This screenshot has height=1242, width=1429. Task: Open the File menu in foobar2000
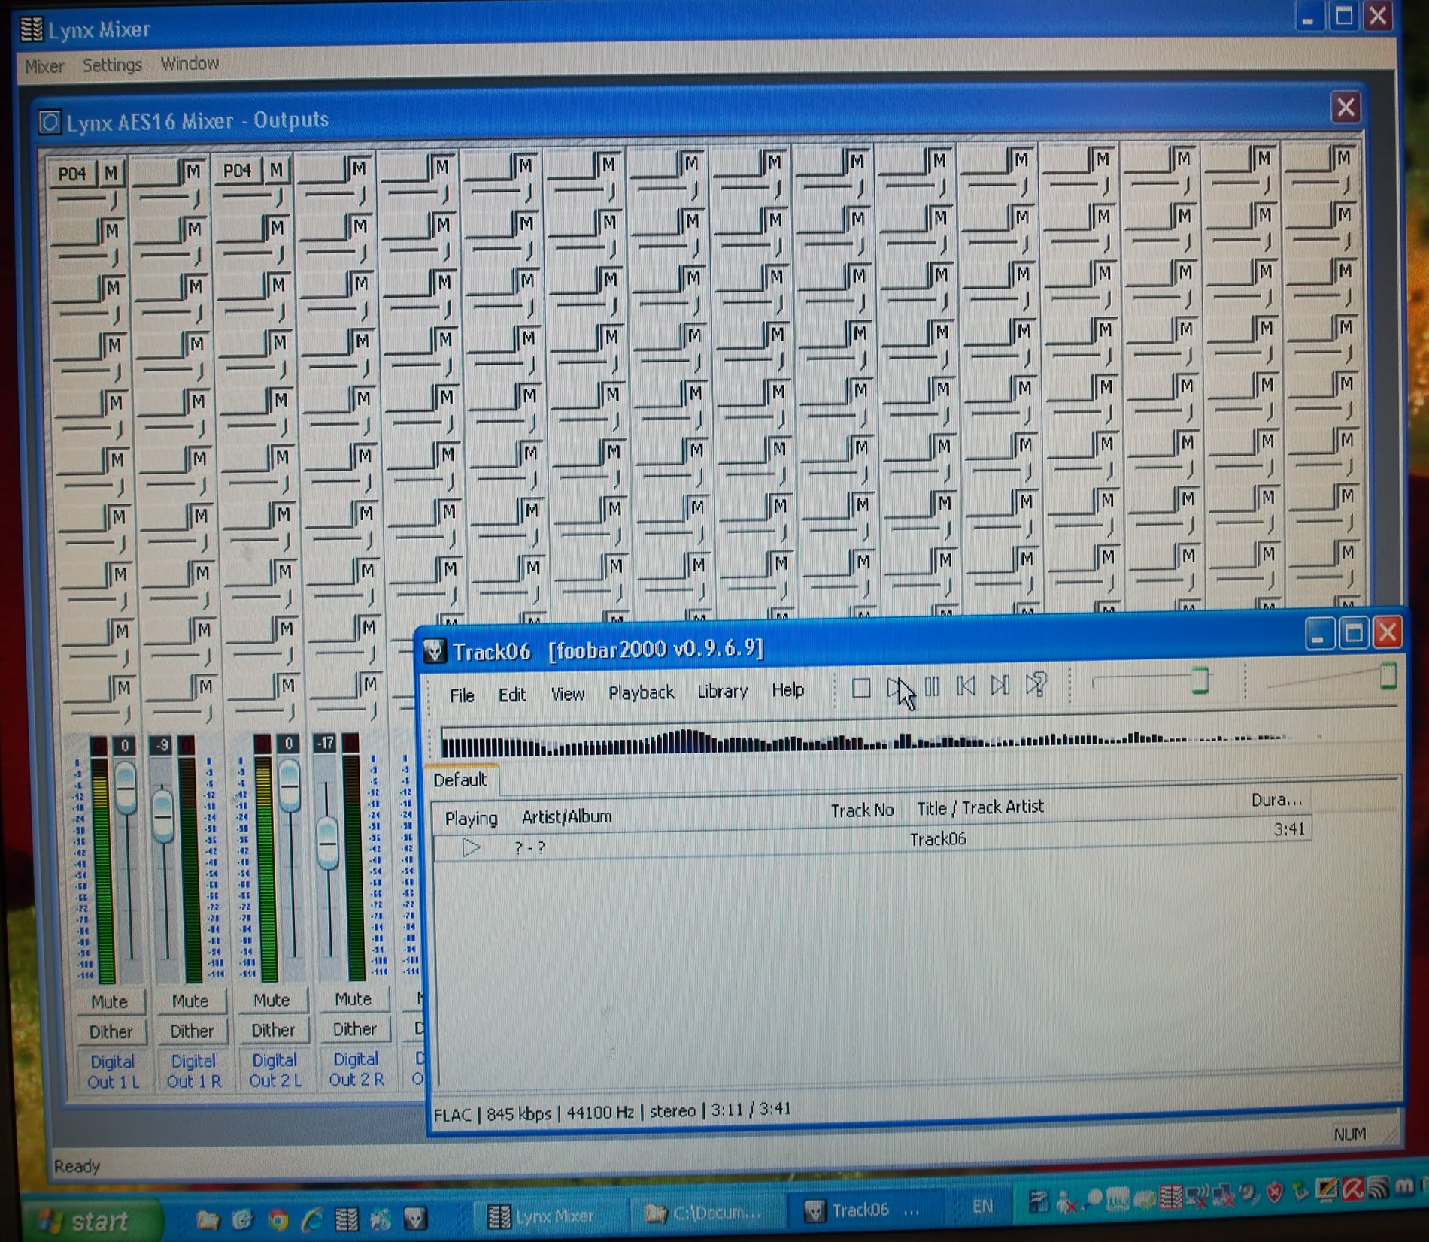click(x=462, y=695)
